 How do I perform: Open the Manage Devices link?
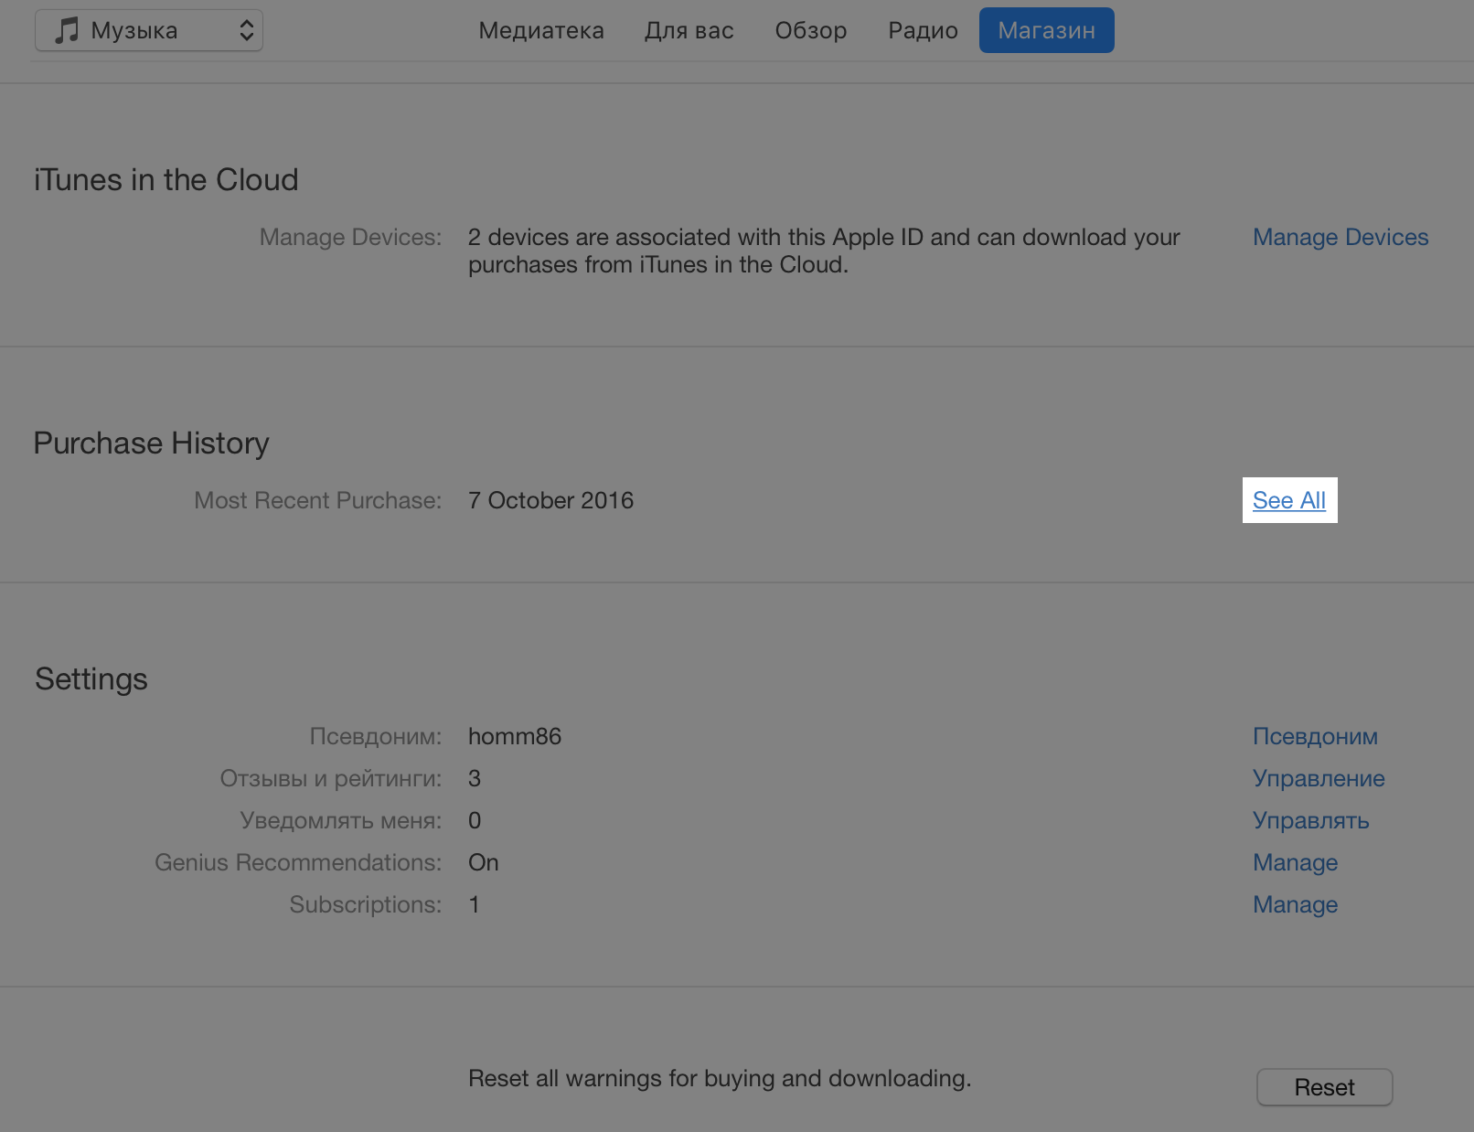[x=1340, y=237]
